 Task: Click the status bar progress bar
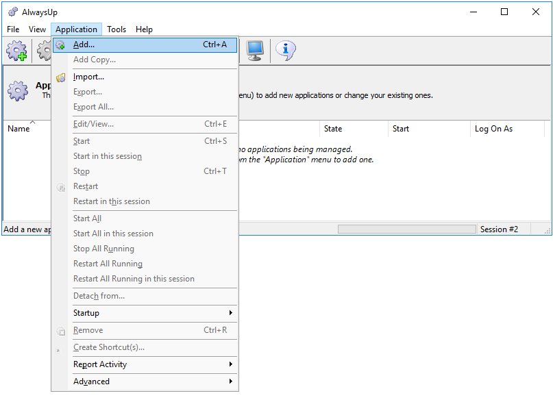click(x=406, y=229)
